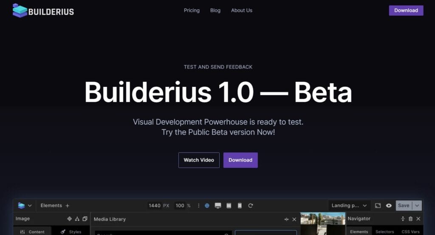Viewport: 435px width, 235px height.
Task: Go to About Us page
Action: pos(242,10)
